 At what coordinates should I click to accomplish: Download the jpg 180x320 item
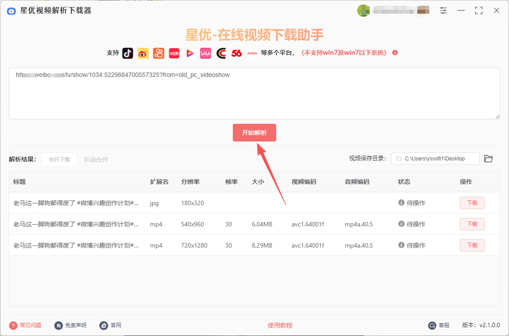click(x=472, y=203)
